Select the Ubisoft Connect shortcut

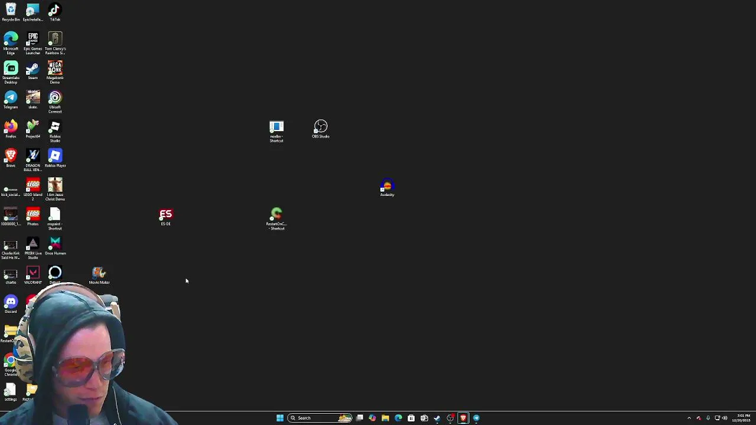click(55, 102)
